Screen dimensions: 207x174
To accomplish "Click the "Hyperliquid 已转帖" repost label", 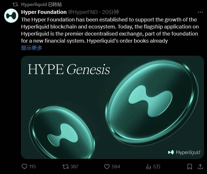I will [x=41, y=4].
